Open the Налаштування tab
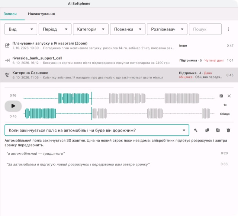The image size is (238, 216). coord(41,14)
